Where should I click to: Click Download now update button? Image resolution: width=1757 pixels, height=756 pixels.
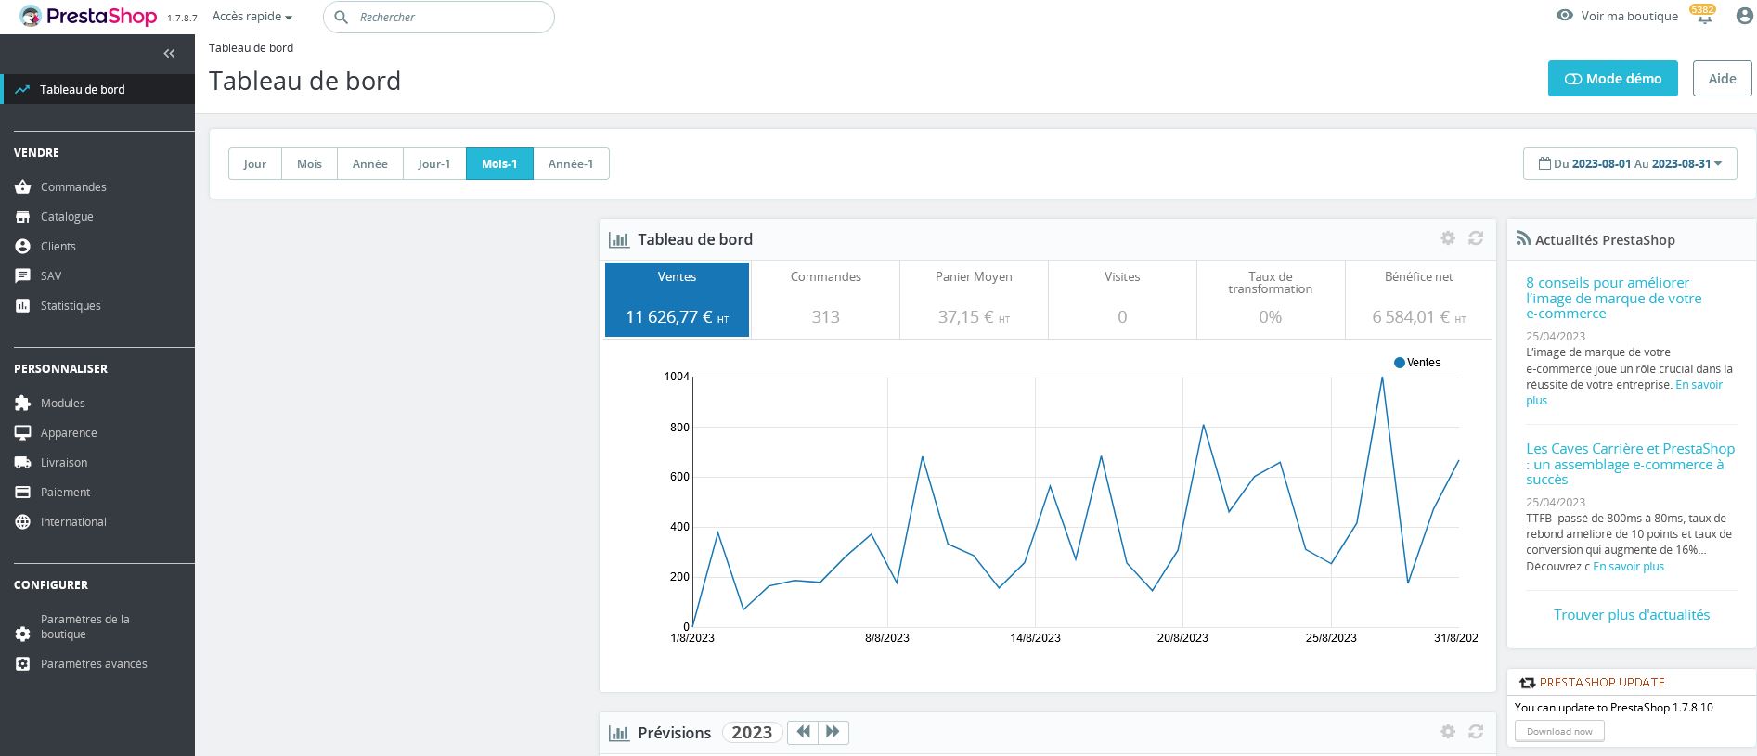tap(1559, 731)
